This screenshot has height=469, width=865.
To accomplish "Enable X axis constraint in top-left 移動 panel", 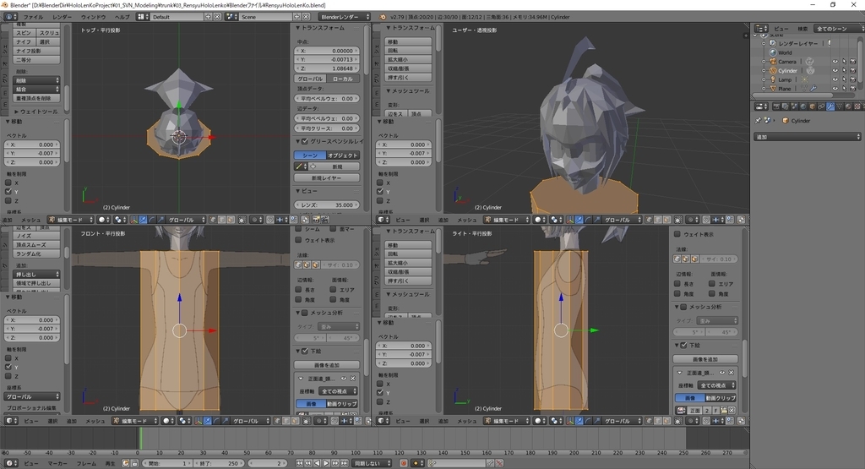I will (8, 183).
